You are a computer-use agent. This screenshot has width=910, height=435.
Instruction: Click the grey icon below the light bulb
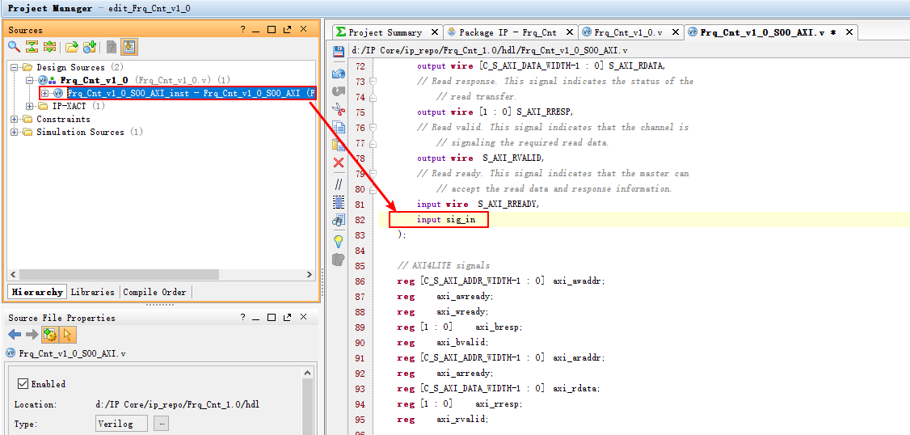[x=339, y=260]
